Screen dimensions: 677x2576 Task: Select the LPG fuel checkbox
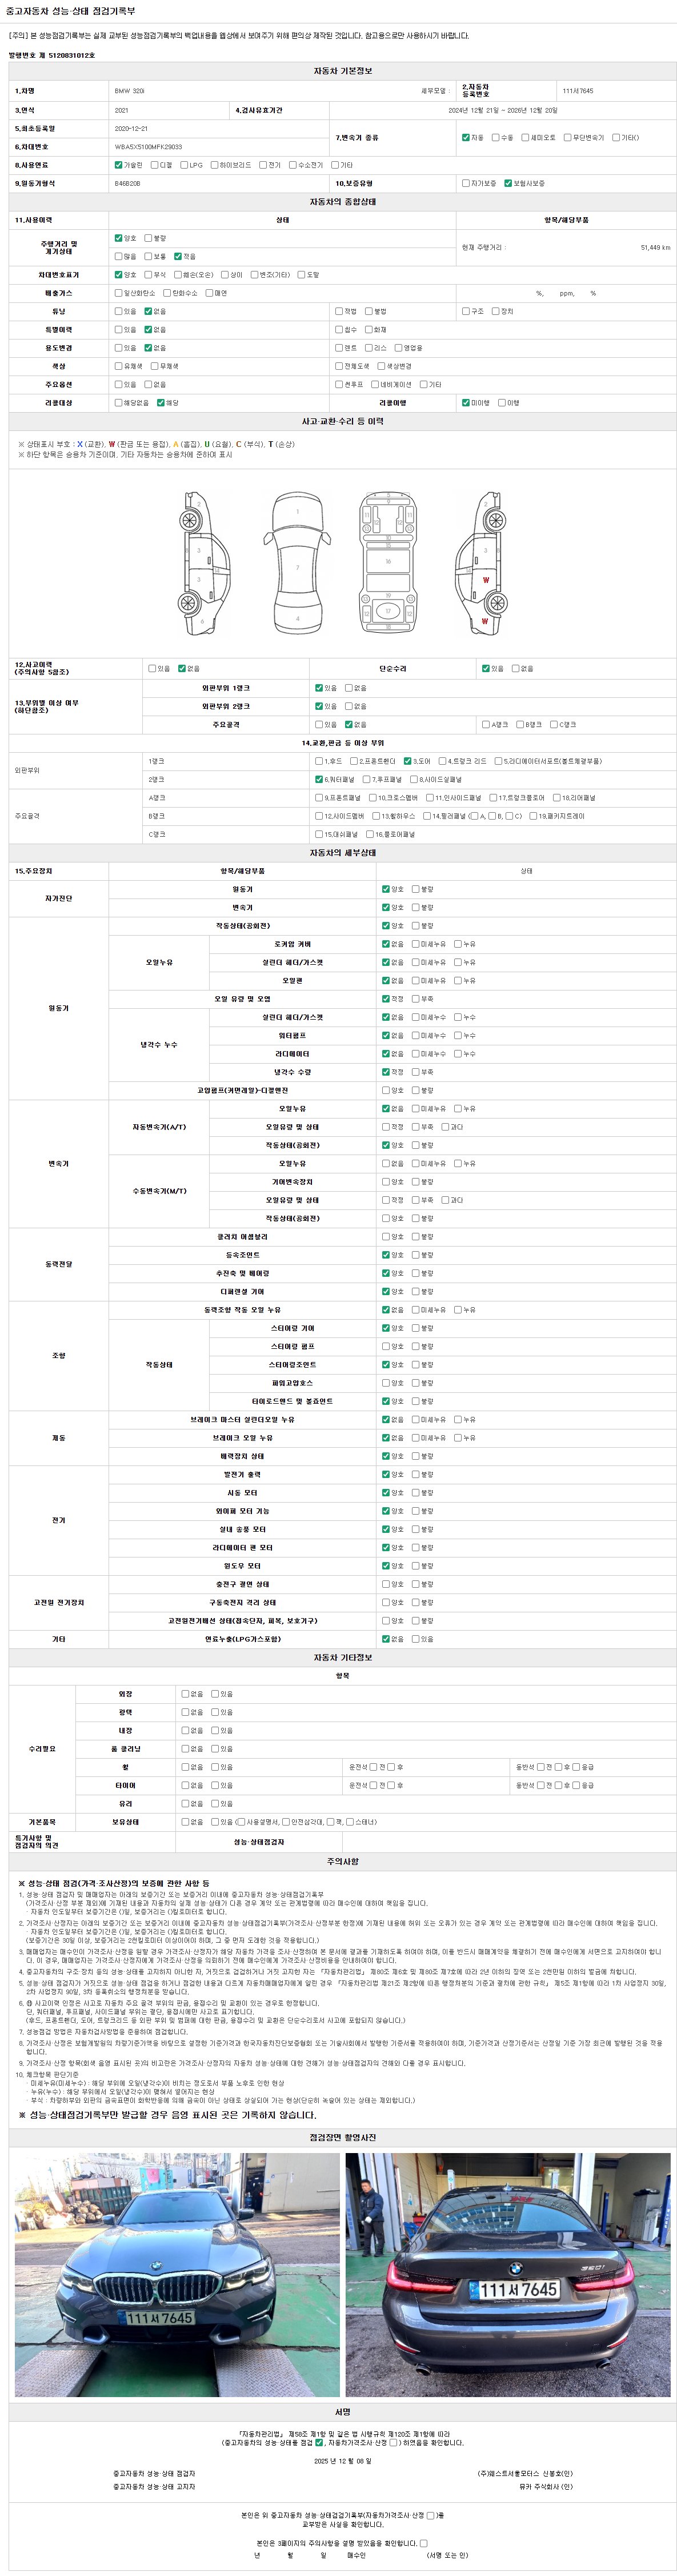(184, 165)
